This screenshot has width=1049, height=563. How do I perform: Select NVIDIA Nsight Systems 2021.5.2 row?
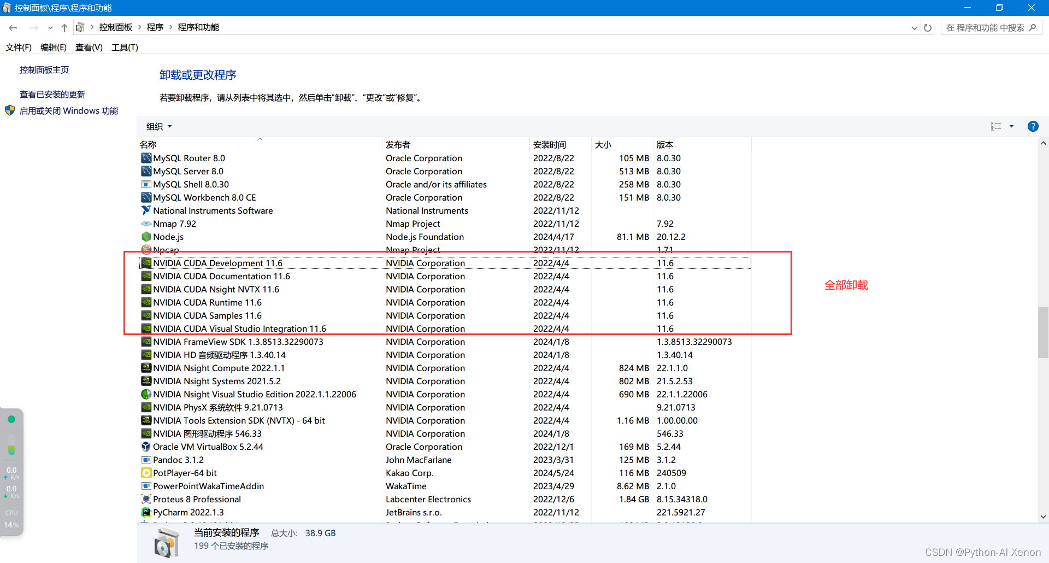pos(445,381)
